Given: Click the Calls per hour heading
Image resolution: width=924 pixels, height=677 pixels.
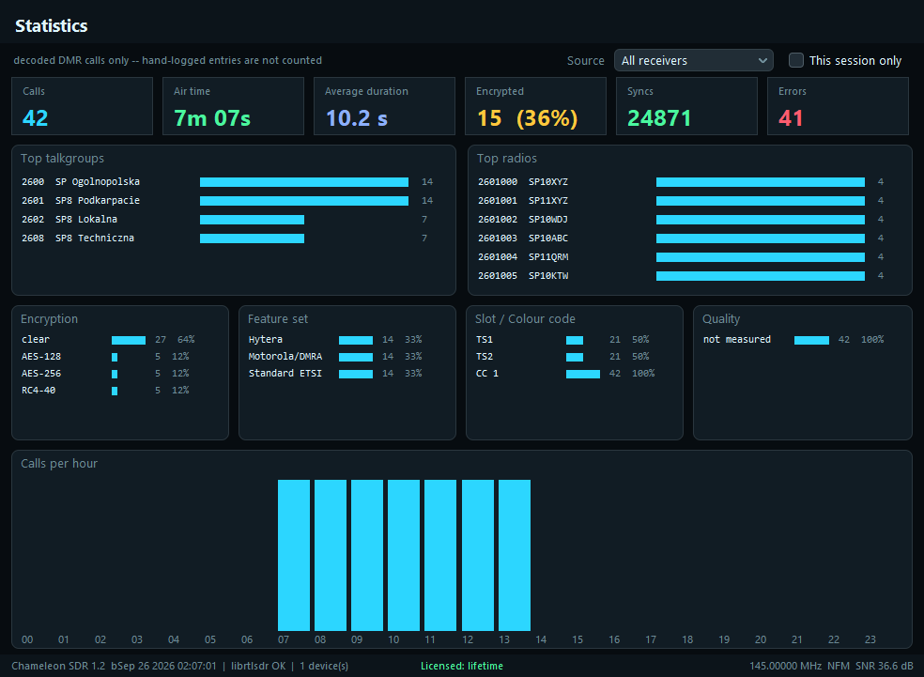Looking at the screenshot, I should tap(59, 464).
